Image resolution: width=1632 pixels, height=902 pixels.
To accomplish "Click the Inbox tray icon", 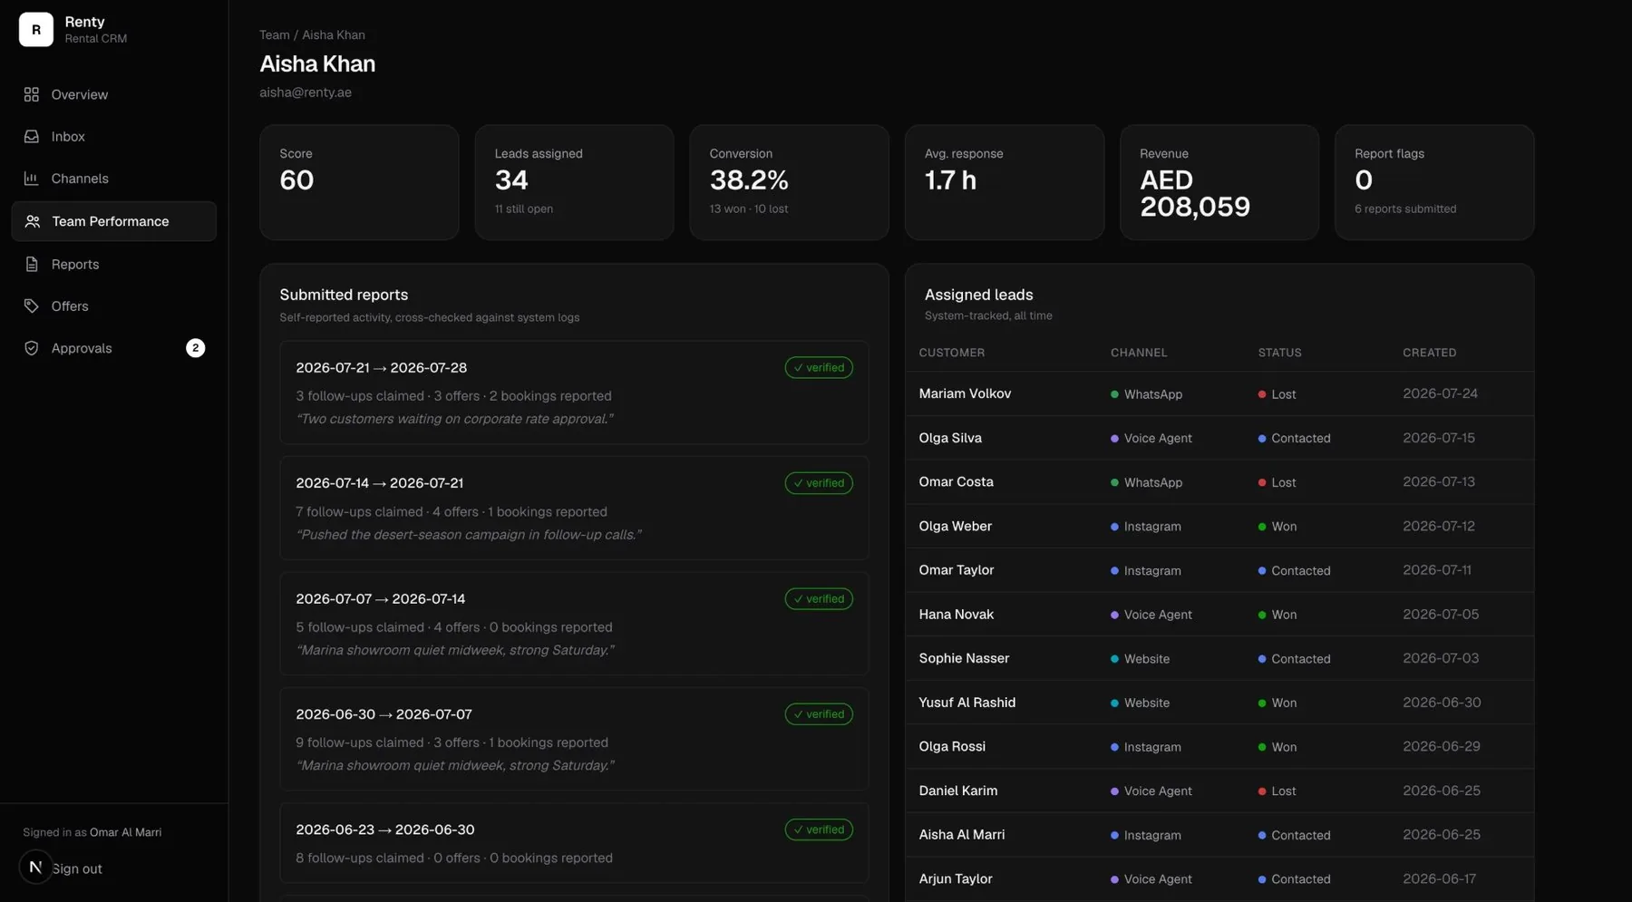I will (32, 136).
